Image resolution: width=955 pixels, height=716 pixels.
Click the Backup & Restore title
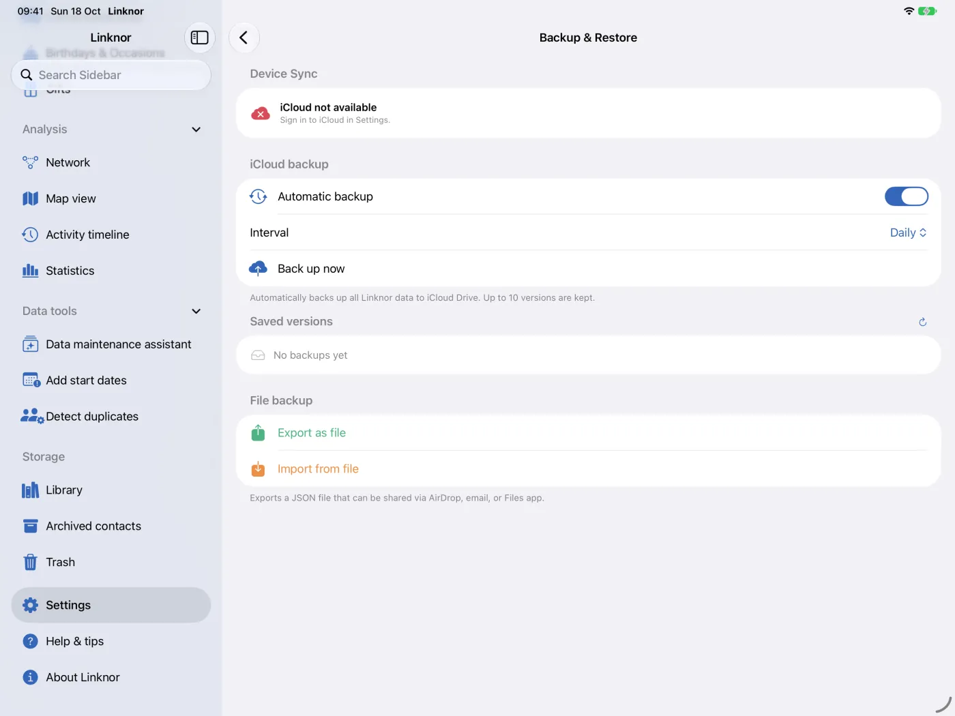click(588, 38)
